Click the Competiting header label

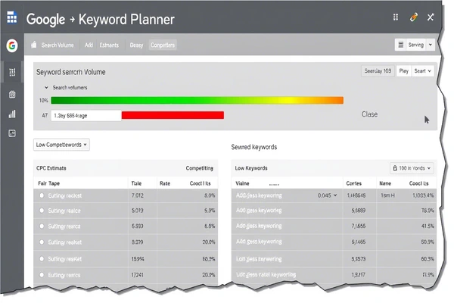pyautogui.click(x=200, y=168)
